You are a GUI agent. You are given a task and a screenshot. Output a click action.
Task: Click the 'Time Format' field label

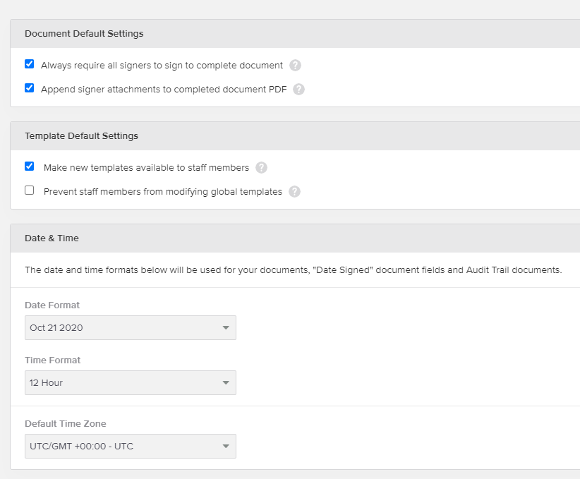point(52,360)
